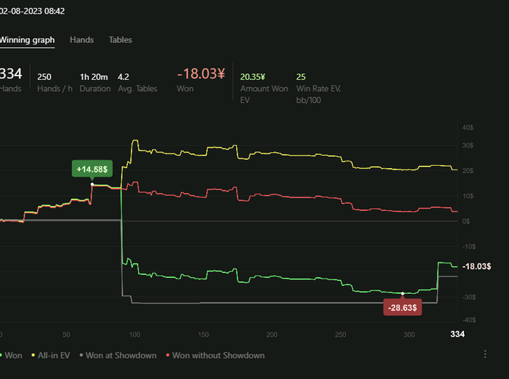Open the Tables tab
Viewport: 509px width, 379px height.
(x=120, y=40)
